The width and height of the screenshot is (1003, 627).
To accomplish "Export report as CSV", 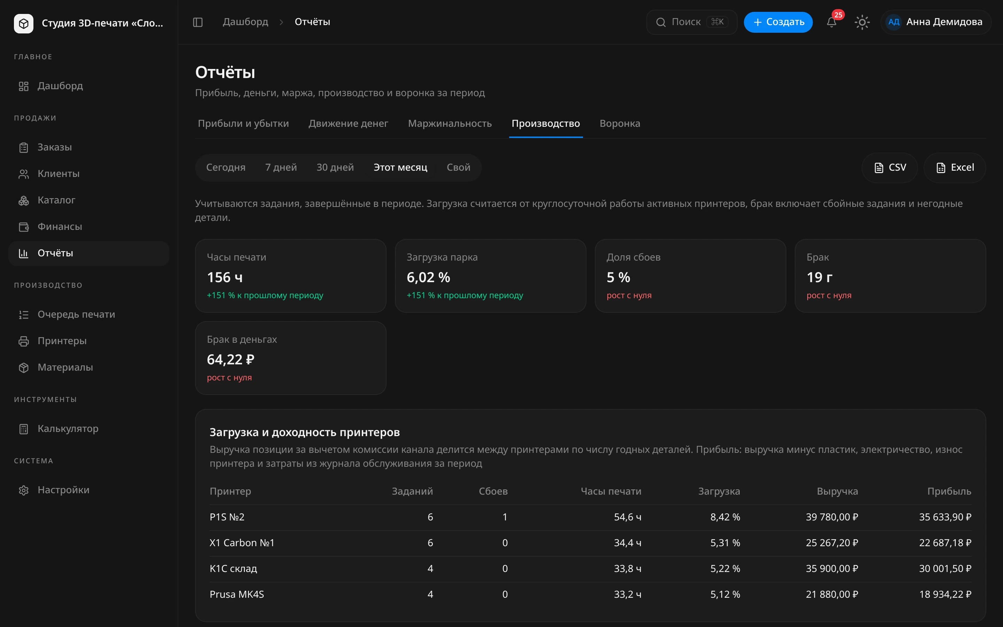I will point(890,168).
